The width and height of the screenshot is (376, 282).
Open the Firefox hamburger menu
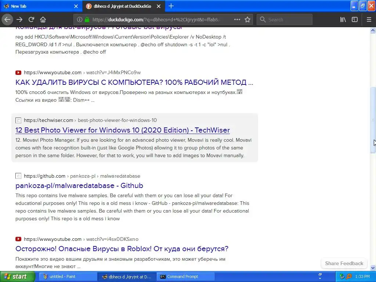click(369, 20)
